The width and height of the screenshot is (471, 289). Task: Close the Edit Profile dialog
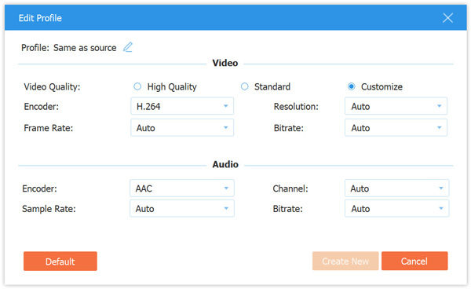447,18
